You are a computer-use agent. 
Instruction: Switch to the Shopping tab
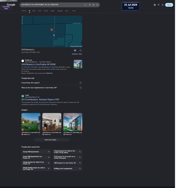60,11
